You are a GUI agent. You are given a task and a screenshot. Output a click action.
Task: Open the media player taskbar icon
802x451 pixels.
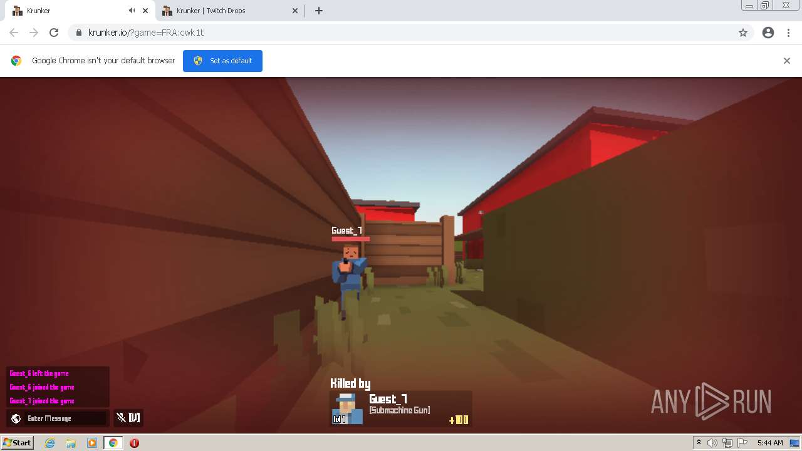coord(92,443)
